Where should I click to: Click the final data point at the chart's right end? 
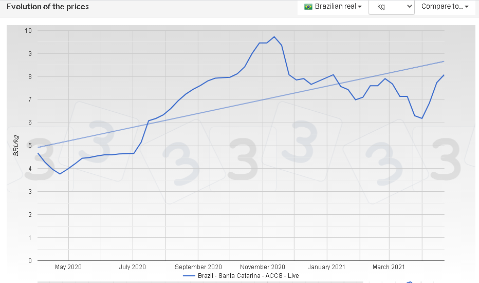[x=444, y=75]
